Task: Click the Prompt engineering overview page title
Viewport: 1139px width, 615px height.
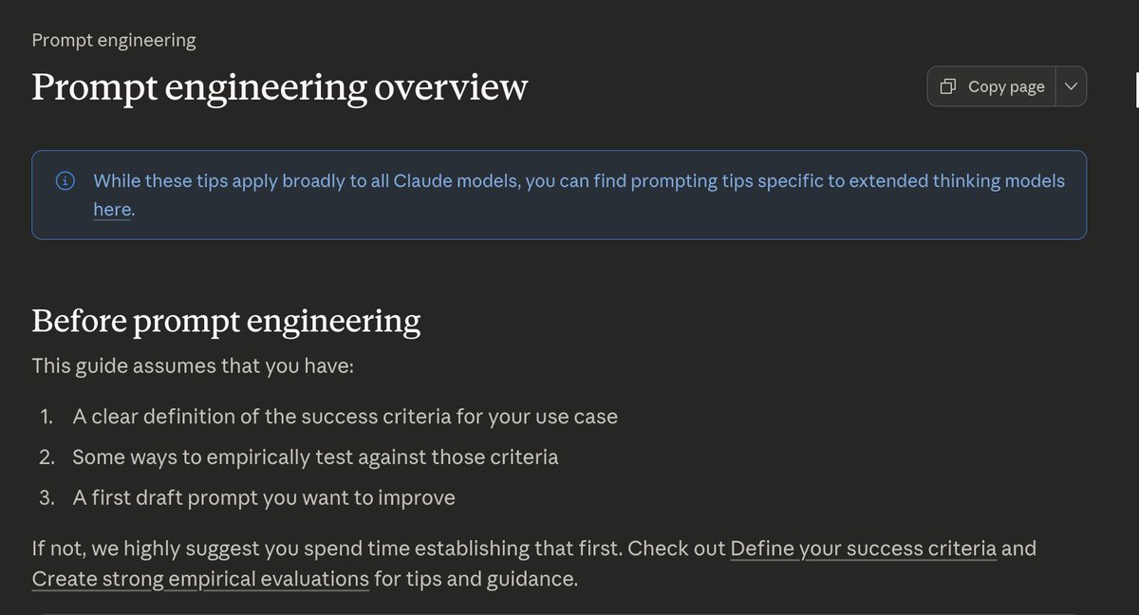Action: pos(279,87)
